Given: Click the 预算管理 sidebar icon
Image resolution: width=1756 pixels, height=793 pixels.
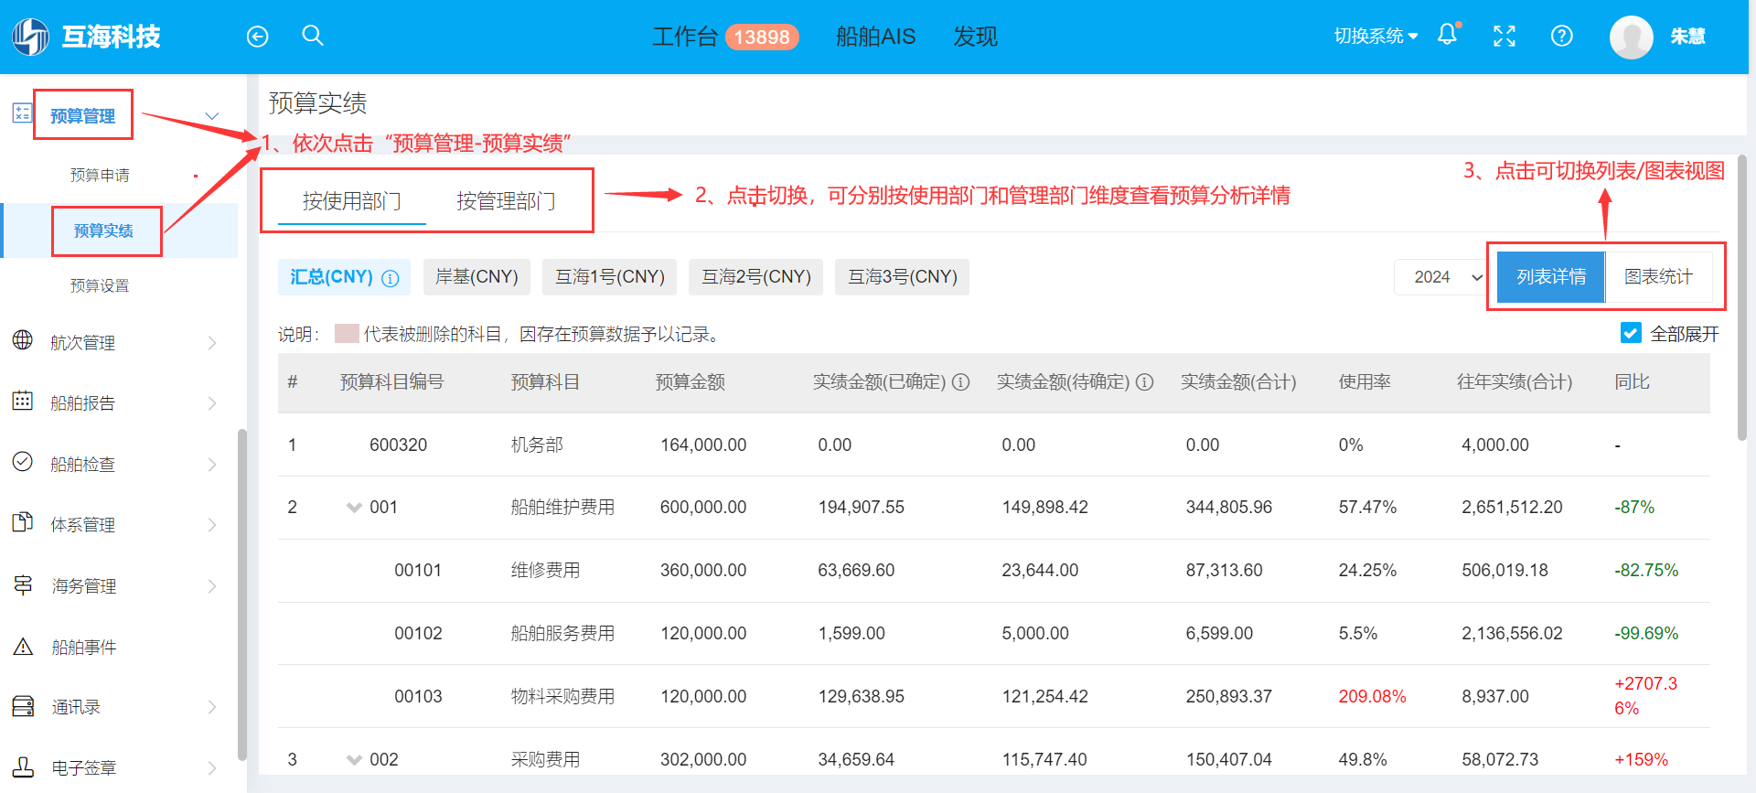Looking at the screenshot, I should coord(23,113).
